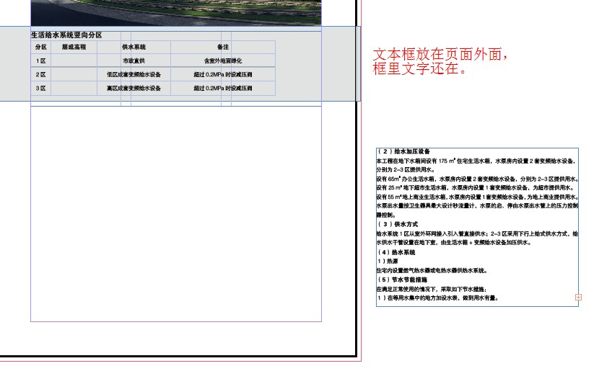The image size is (594, 379).
Task: Click the 含室外地面绿化 table cell
Action: [x=223, y=61]
